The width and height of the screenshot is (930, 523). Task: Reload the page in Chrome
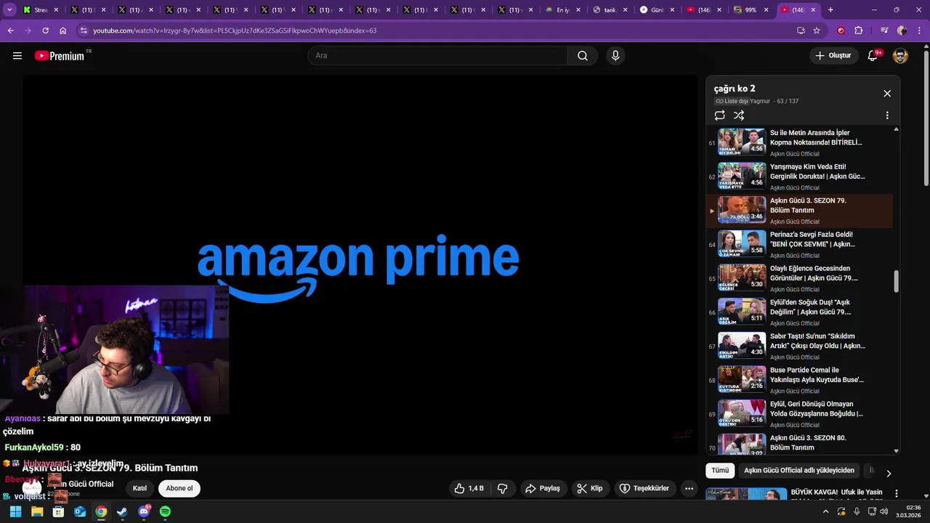point(45,31)
